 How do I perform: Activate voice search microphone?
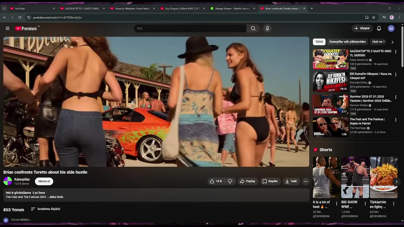point(267,28)
